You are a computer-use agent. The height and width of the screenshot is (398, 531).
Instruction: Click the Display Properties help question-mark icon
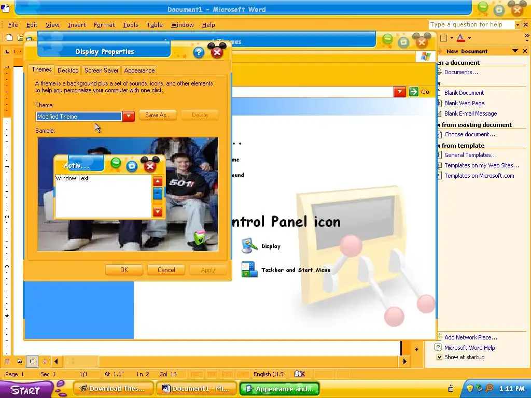(x=199, y=52)
